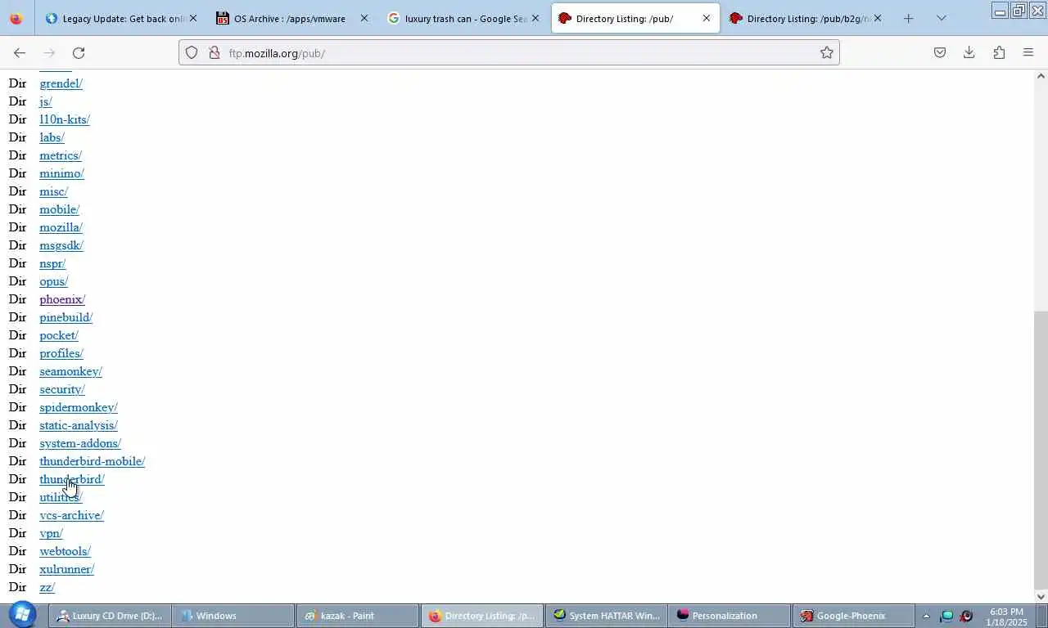The image size is (1048, 628).
Task: Open the security/ directory link
Action: (x=62, y=389)
